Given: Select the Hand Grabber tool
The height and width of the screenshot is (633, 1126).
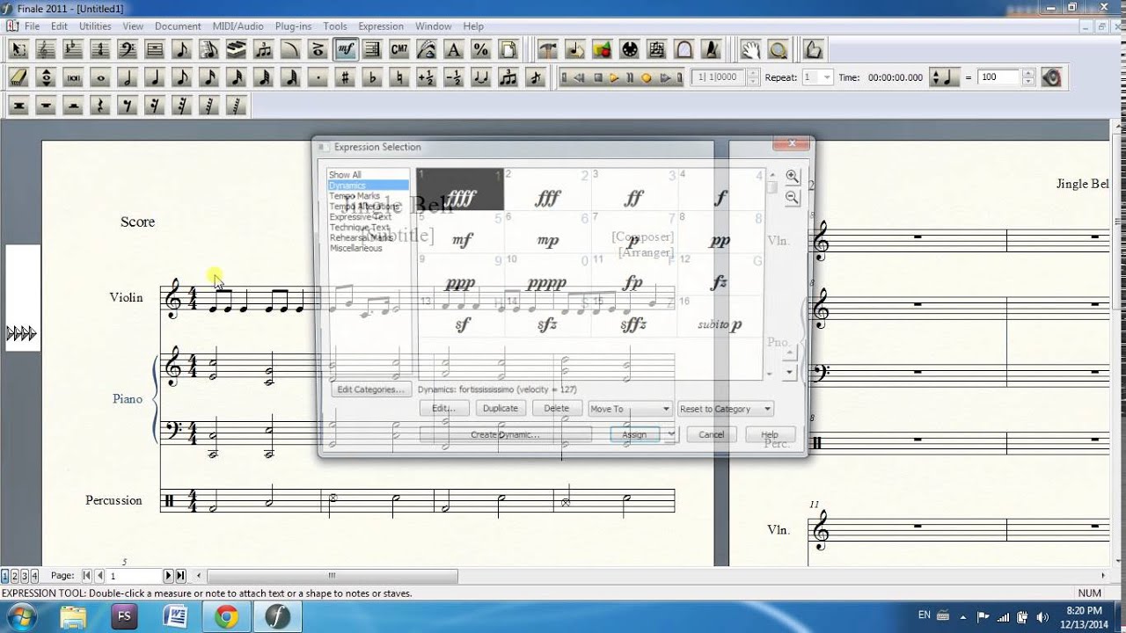Looking at the screenshot, I should [x=750, y=49].
